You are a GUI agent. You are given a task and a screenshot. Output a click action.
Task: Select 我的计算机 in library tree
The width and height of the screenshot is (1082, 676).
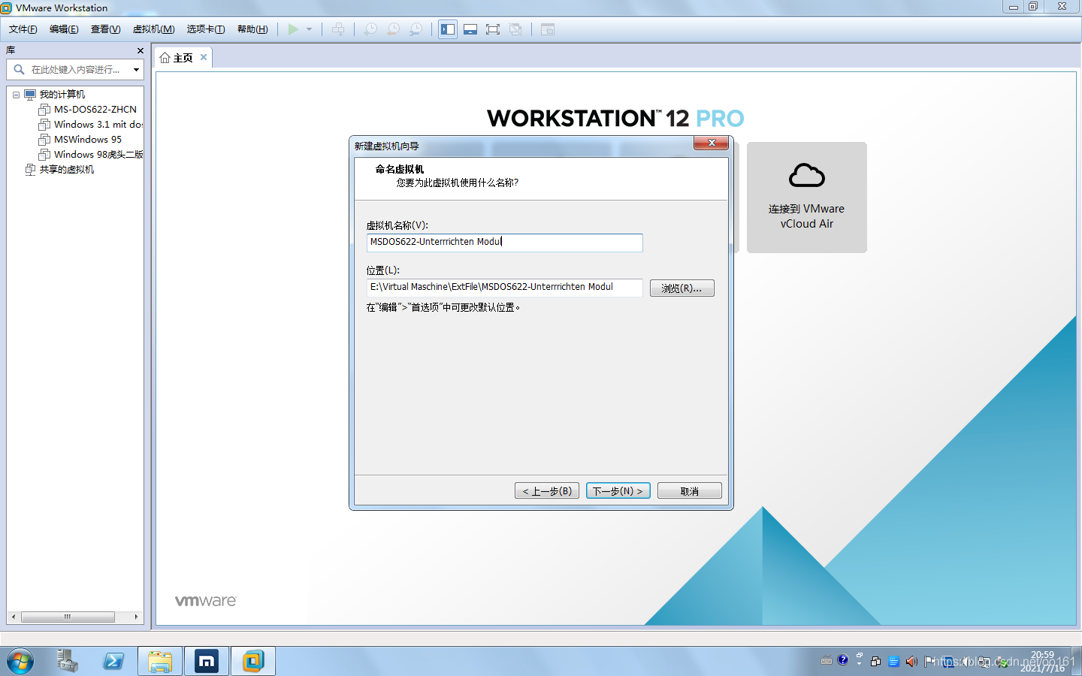[62, 95]
